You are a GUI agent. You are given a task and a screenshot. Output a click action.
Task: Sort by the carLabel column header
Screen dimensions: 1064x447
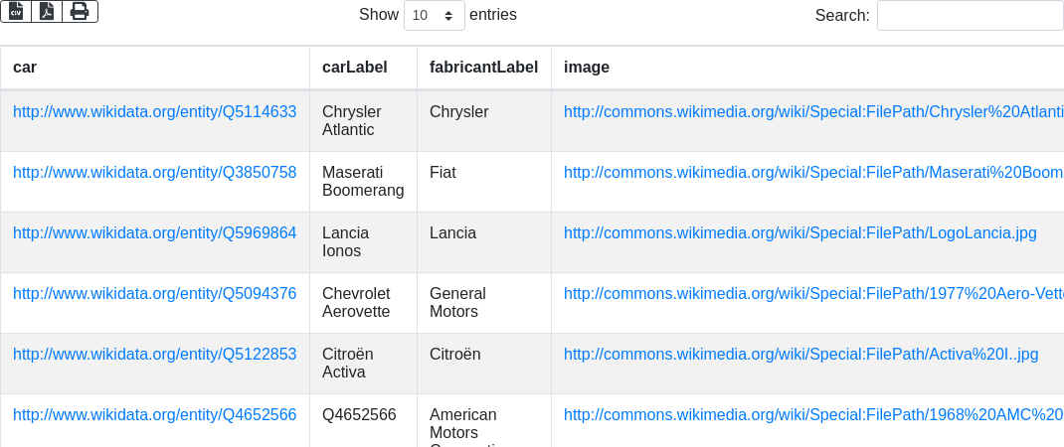[x=354, y=68]
